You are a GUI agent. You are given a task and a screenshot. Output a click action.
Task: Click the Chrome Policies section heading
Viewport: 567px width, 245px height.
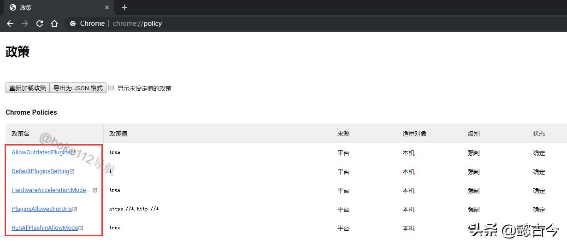coord(31,112)
